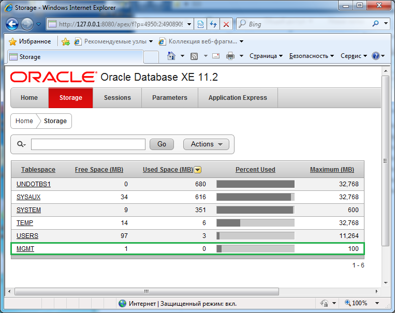The height and width of the screenshot is (313, 395).
Task: Open the TEMP tablespace link
Action: click(25, 223)
